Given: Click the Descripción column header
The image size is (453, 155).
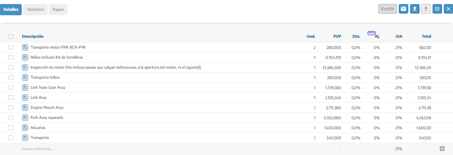Looking at the screenshot, I should pos(33,37).
